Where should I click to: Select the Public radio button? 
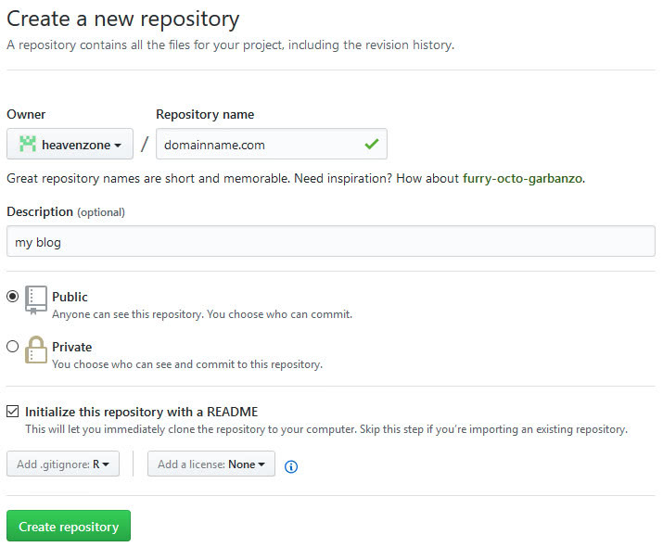point(13,297)
